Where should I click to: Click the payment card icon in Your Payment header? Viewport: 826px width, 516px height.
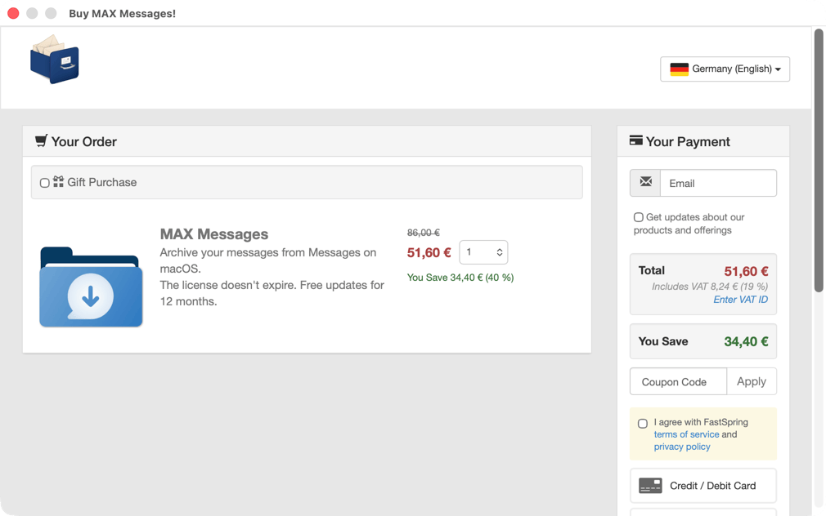(x=637, y=140)
